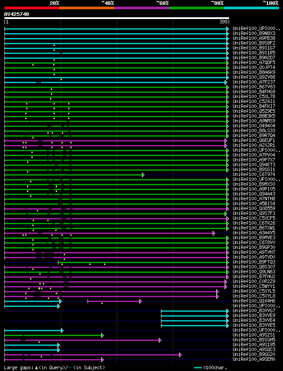Click the white AV425740 query bar
This screenshot has height=371, width=283.
coord(117,18)
